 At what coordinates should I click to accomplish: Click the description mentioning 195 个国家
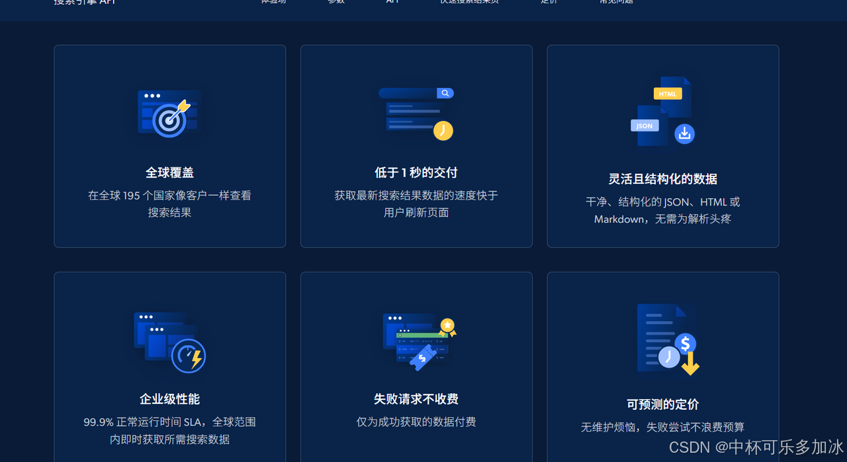click(169, 204)
